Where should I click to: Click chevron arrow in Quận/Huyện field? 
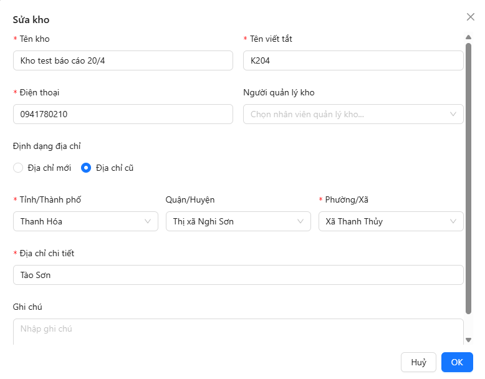(x=300, y=221)
